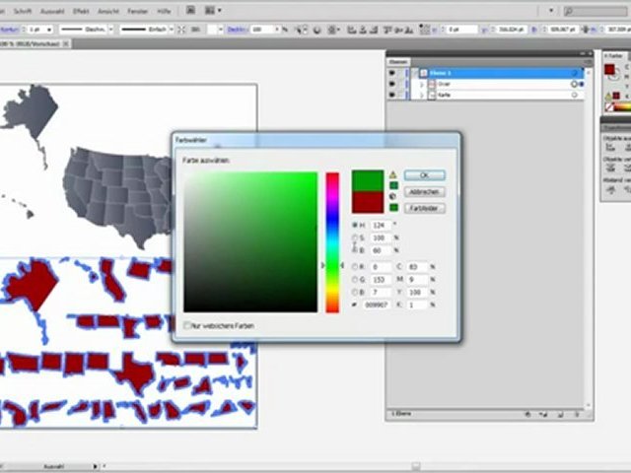Click the previous red color swatch
The image size is (631, 473).
368,202
